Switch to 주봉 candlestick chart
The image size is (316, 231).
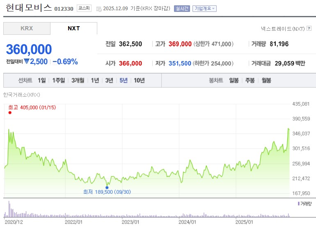(x=250, y=80)
